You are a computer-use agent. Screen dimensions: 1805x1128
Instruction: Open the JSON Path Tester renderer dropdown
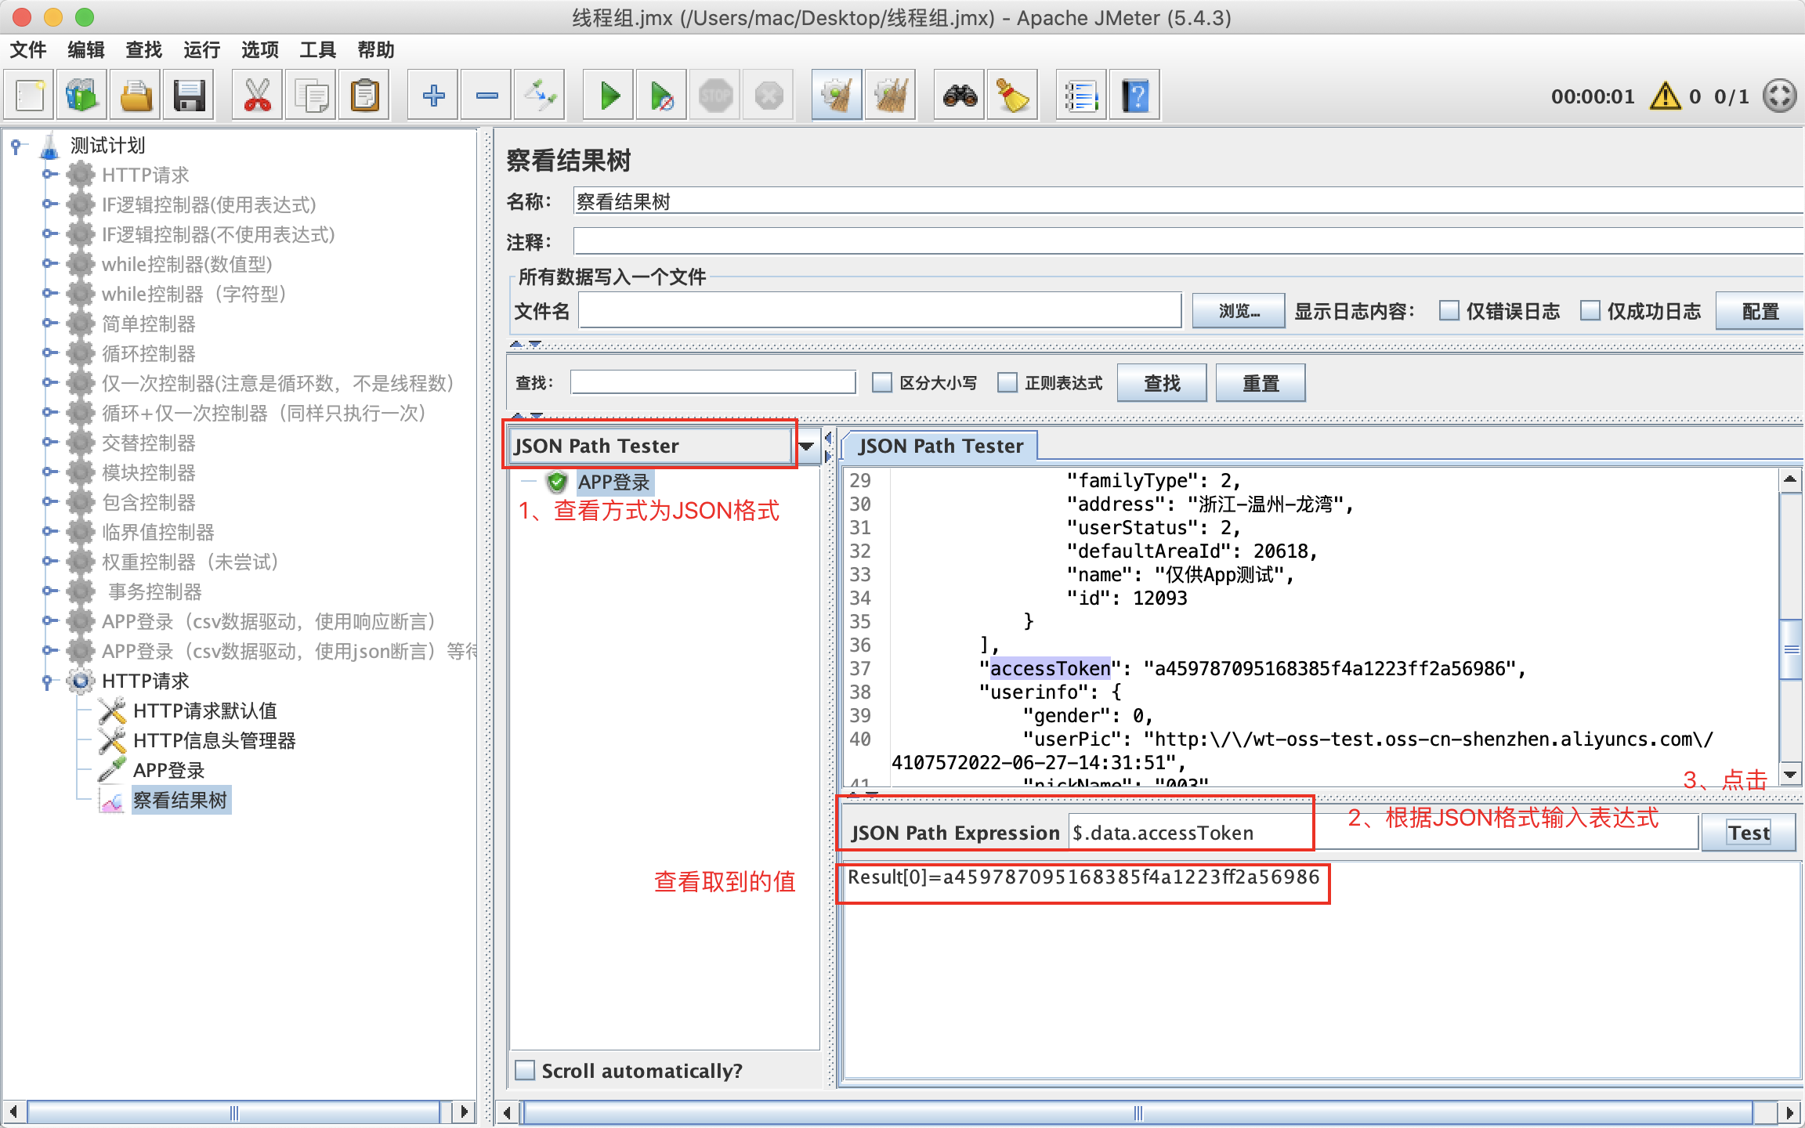pos(807,446)
